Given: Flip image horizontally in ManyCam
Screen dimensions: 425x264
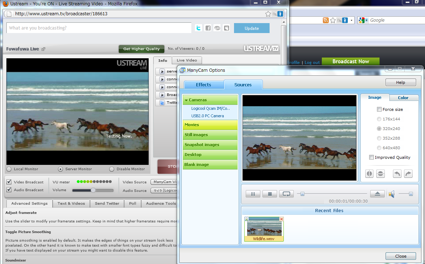Looking at the screenshot, I should point(370,174).
